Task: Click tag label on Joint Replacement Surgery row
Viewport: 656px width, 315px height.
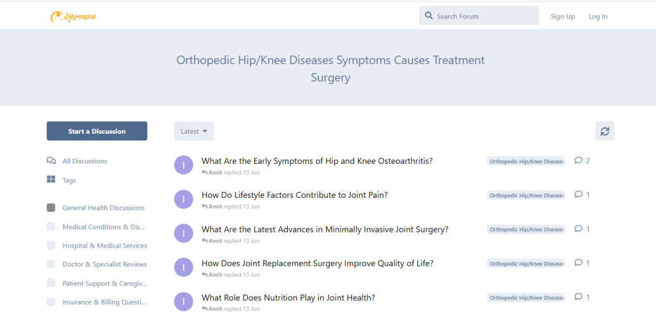Action: click(x=526, y=263)
